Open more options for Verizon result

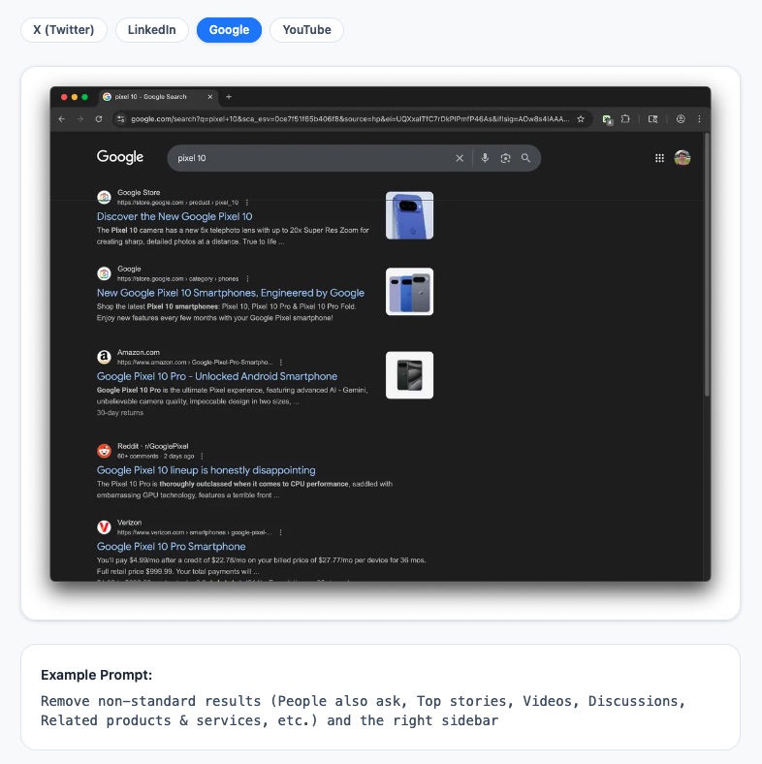click(x=280, y=532)
